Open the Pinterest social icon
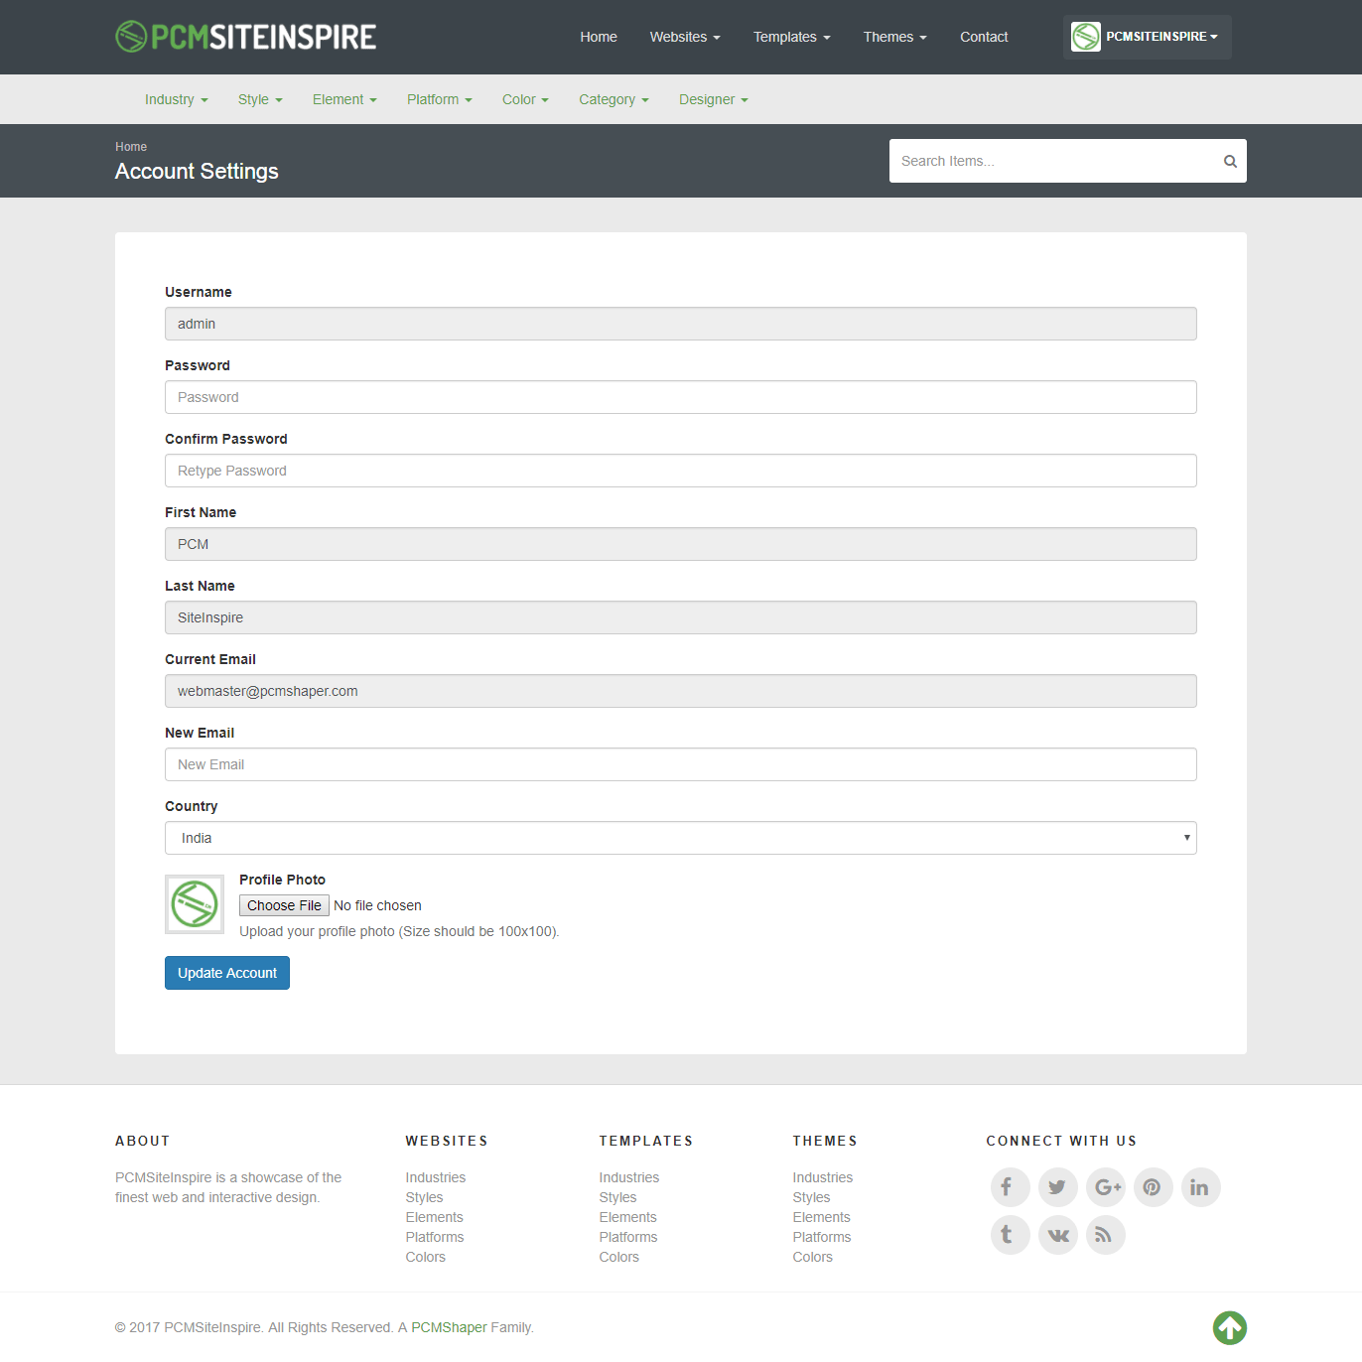 click(x=1153, y=1187)
